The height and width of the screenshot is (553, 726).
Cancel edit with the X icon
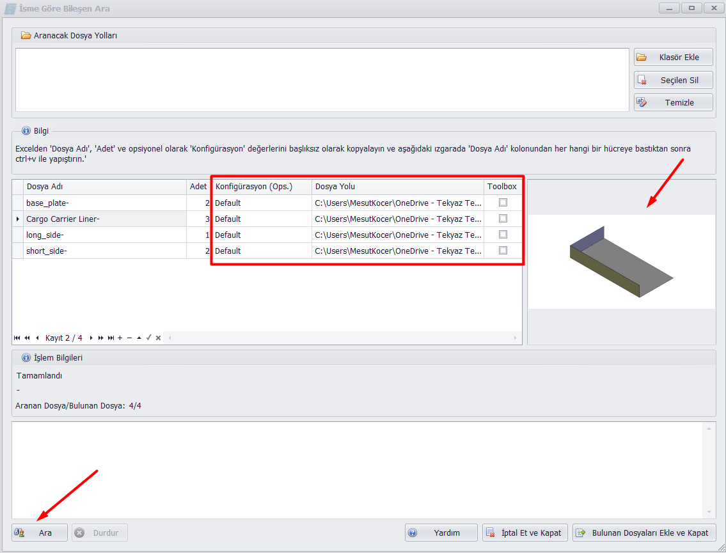coord(159,338)
